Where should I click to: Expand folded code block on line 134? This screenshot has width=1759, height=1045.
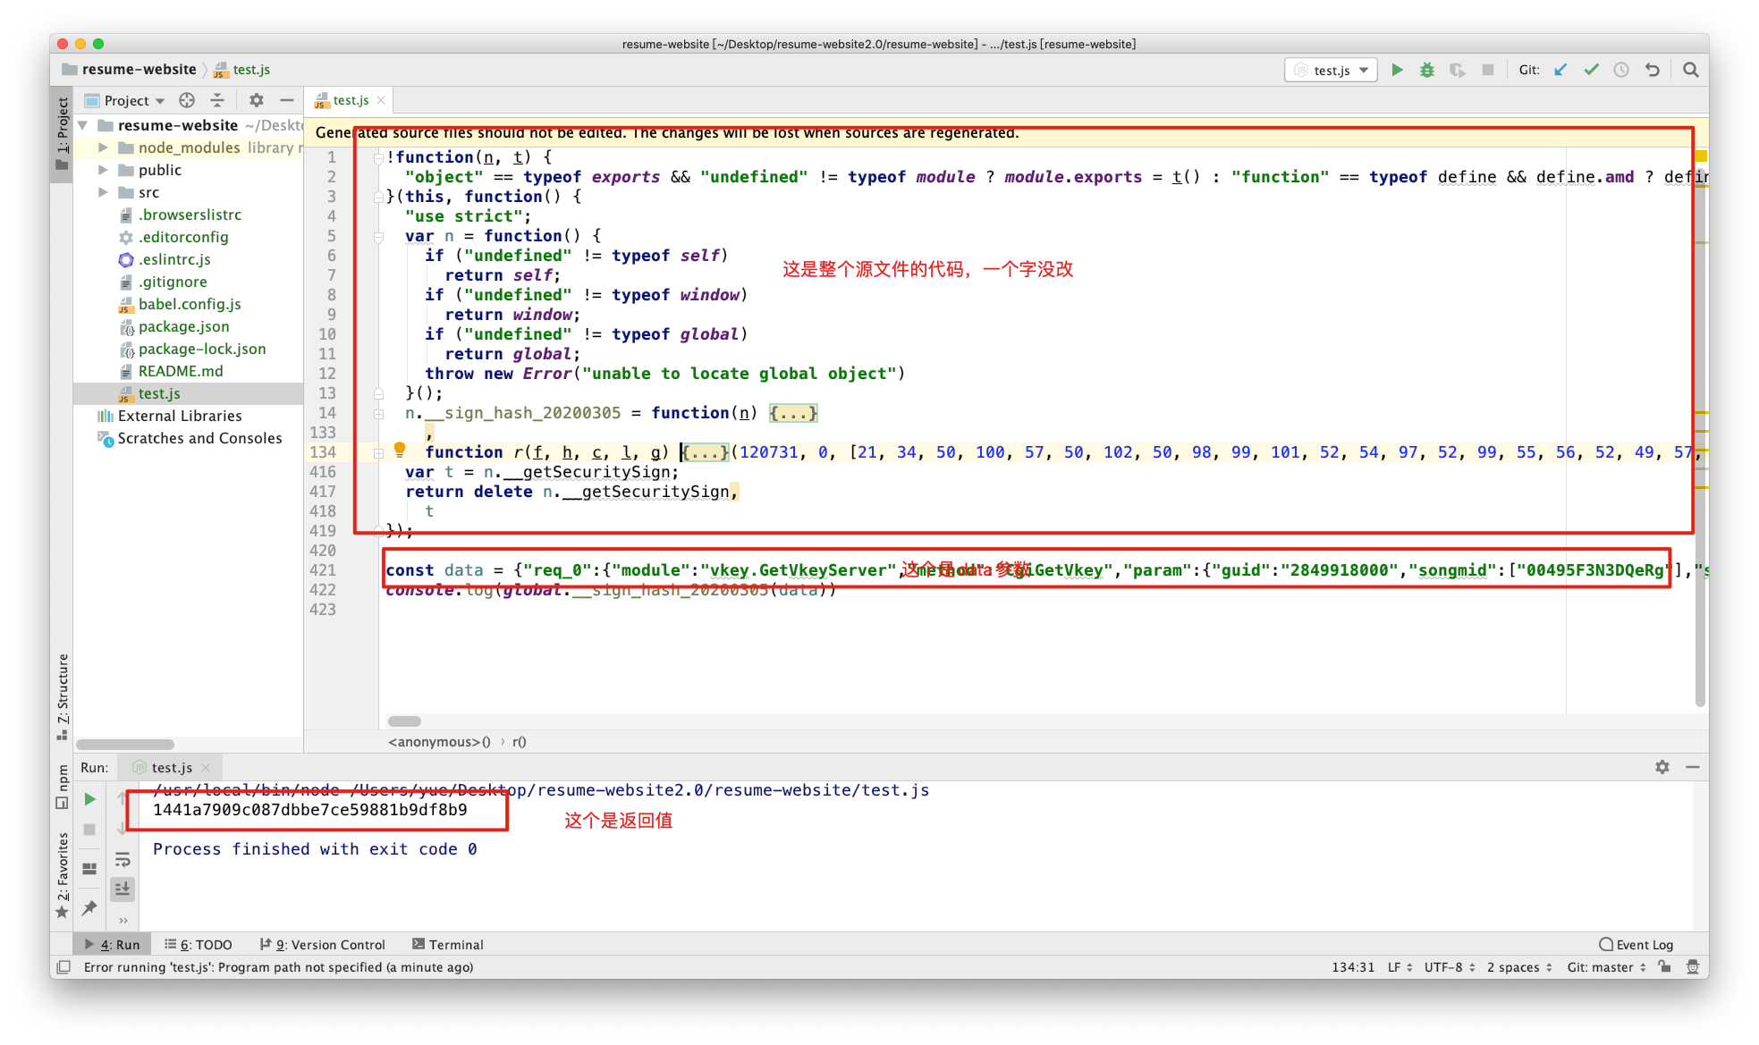[x=705, y=452]
